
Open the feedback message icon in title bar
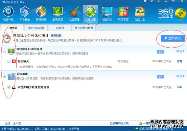tap(145, 1)
